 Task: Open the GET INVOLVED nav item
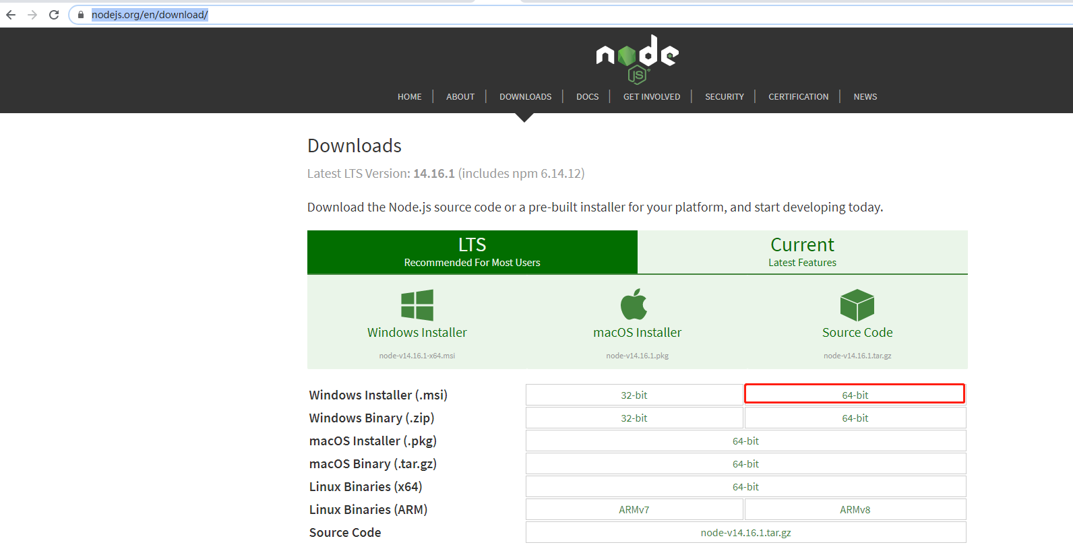(652, 97)
